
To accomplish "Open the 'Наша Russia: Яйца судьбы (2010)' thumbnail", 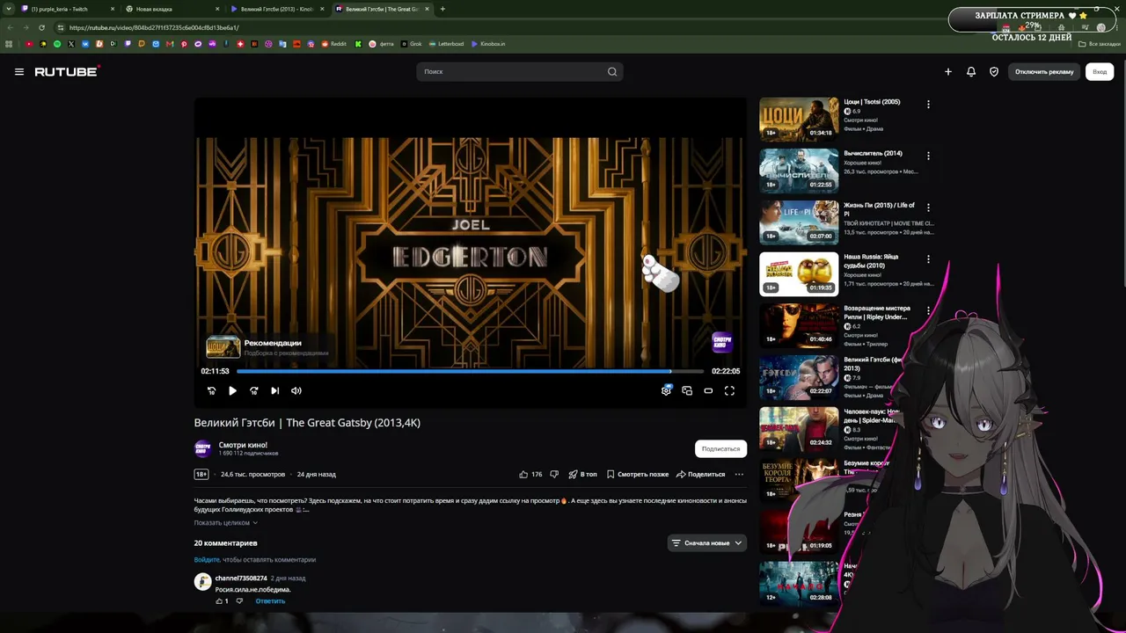I will (x=799, y=274).
